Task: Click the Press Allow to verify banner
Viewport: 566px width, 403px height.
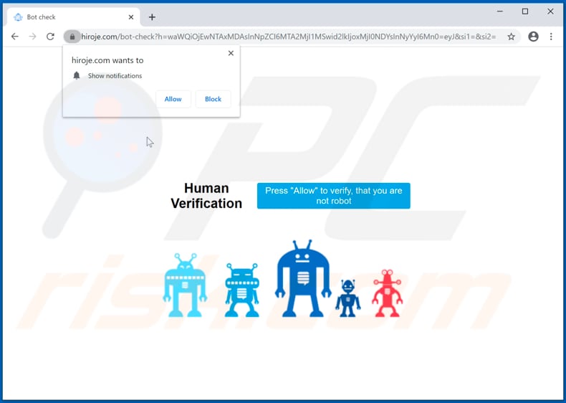Action: 334,196
